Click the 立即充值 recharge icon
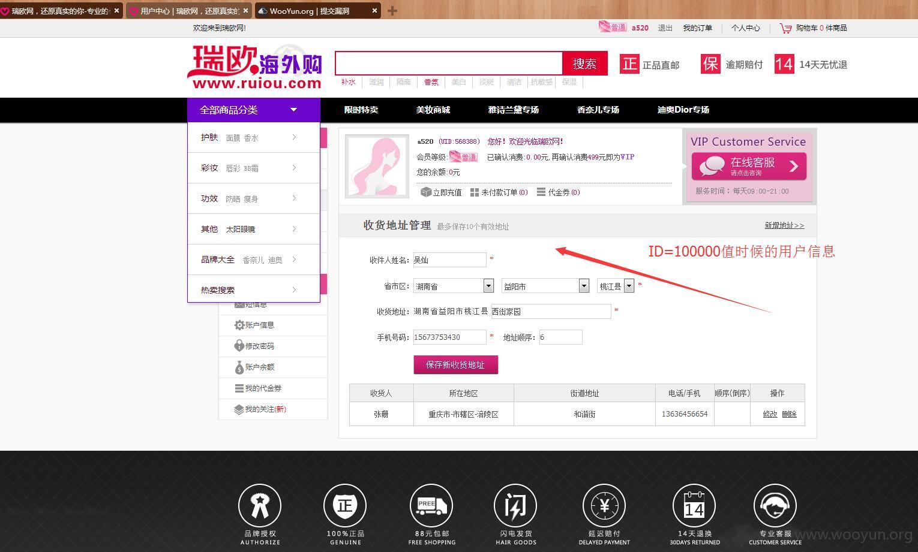918x552 pixels. point(426,192)
